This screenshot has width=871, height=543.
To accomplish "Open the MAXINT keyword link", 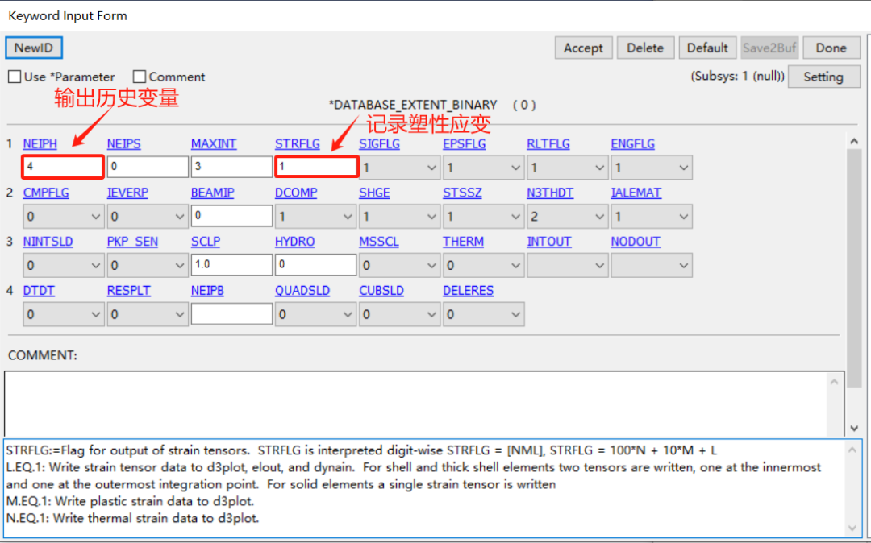I will tap(214, 143).
